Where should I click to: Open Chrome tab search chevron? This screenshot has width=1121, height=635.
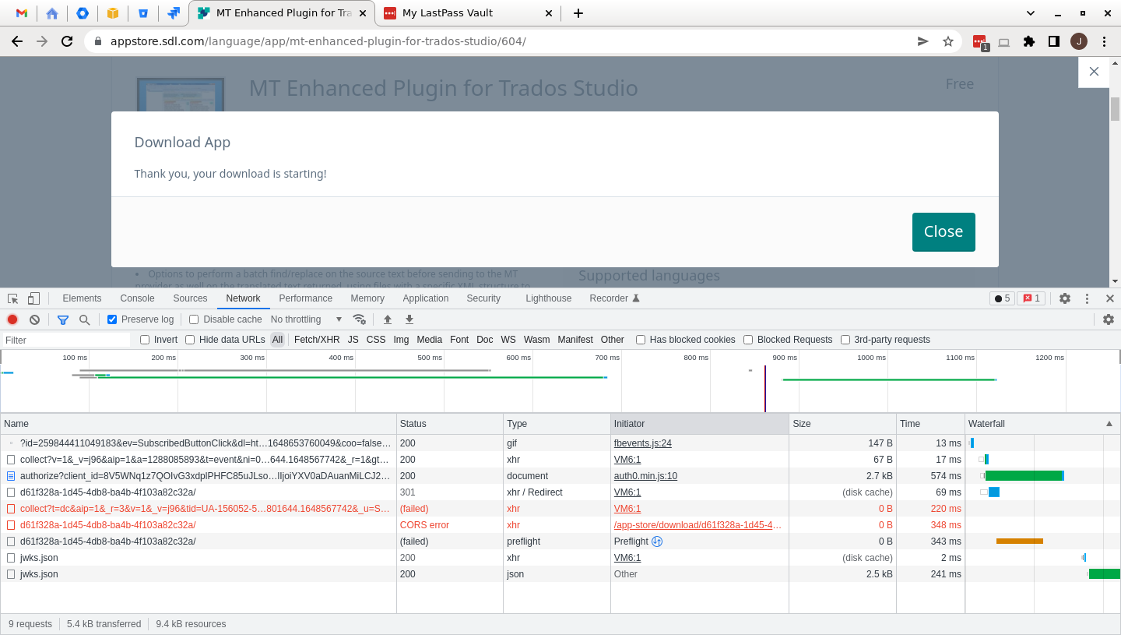(1031, 13)
